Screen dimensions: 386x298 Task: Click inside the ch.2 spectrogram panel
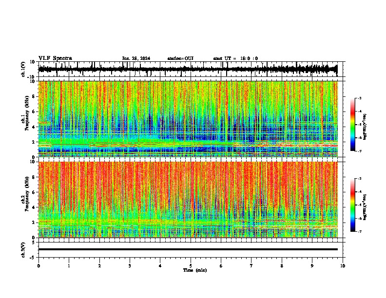[x=188, y=200]
